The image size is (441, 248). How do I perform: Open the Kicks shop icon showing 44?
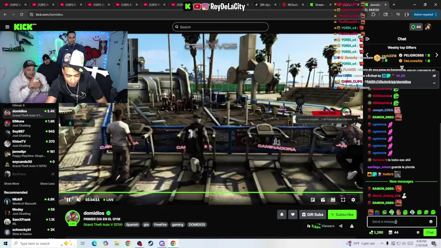393,232
